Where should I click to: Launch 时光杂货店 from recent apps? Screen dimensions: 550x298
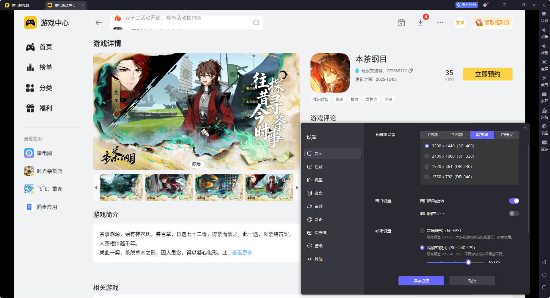coord(43,171)
